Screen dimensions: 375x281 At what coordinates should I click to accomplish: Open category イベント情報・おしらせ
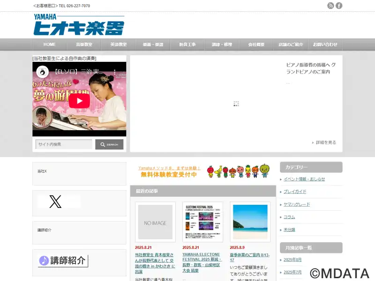tap(304, 179)
